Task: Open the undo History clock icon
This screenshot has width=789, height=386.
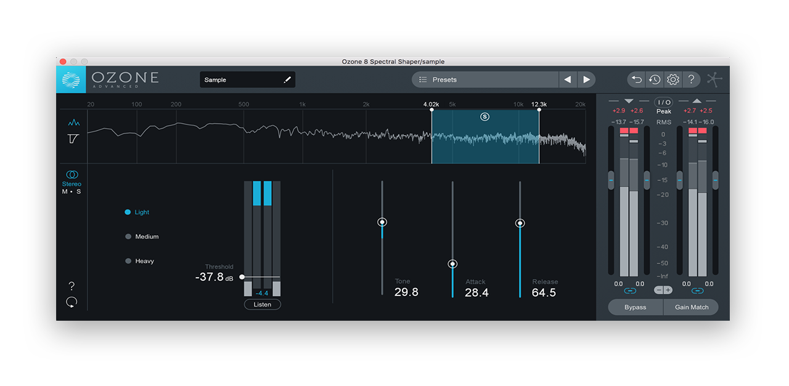Action: (x=655, y=79)
